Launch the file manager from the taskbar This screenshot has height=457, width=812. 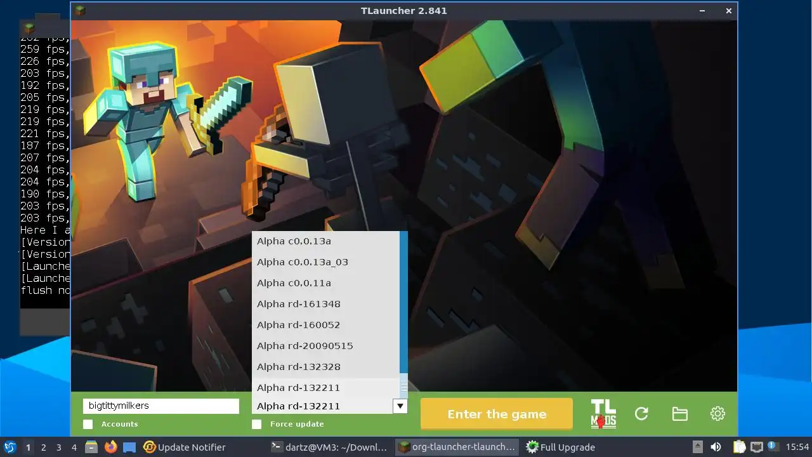[91, 447]
